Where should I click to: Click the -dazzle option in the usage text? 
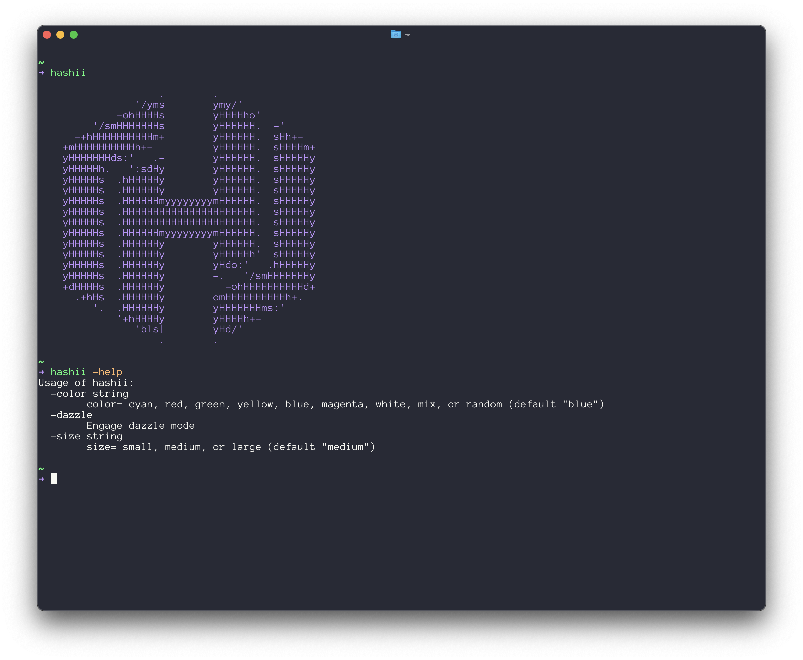click(71, 415)
